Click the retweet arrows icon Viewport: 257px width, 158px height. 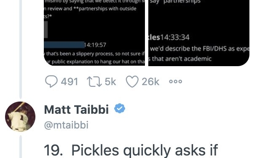click(x=94, y=82)
